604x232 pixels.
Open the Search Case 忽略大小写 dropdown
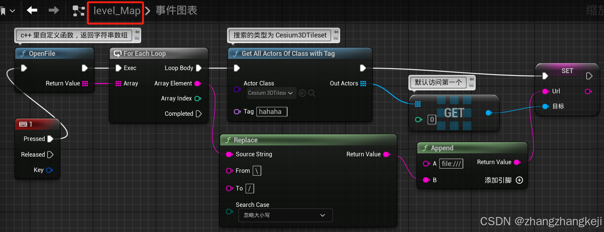[x=285, y=215]
